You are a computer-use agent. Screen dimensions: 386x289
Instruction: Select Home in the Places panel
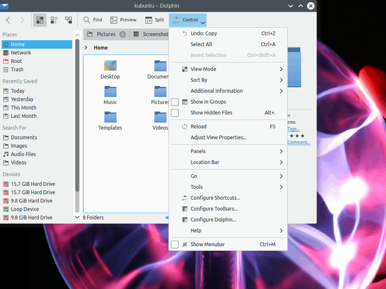click(x=37, y=44)
